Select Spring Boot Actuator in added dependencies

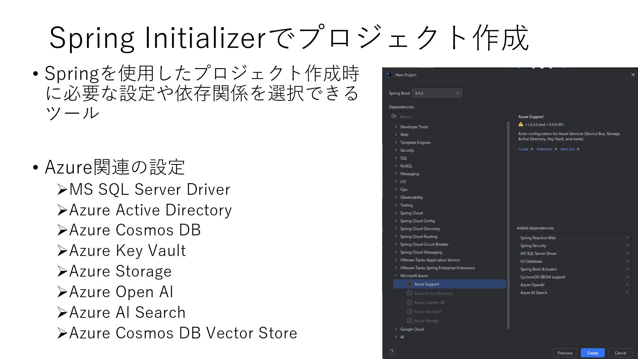click(538, 269)
